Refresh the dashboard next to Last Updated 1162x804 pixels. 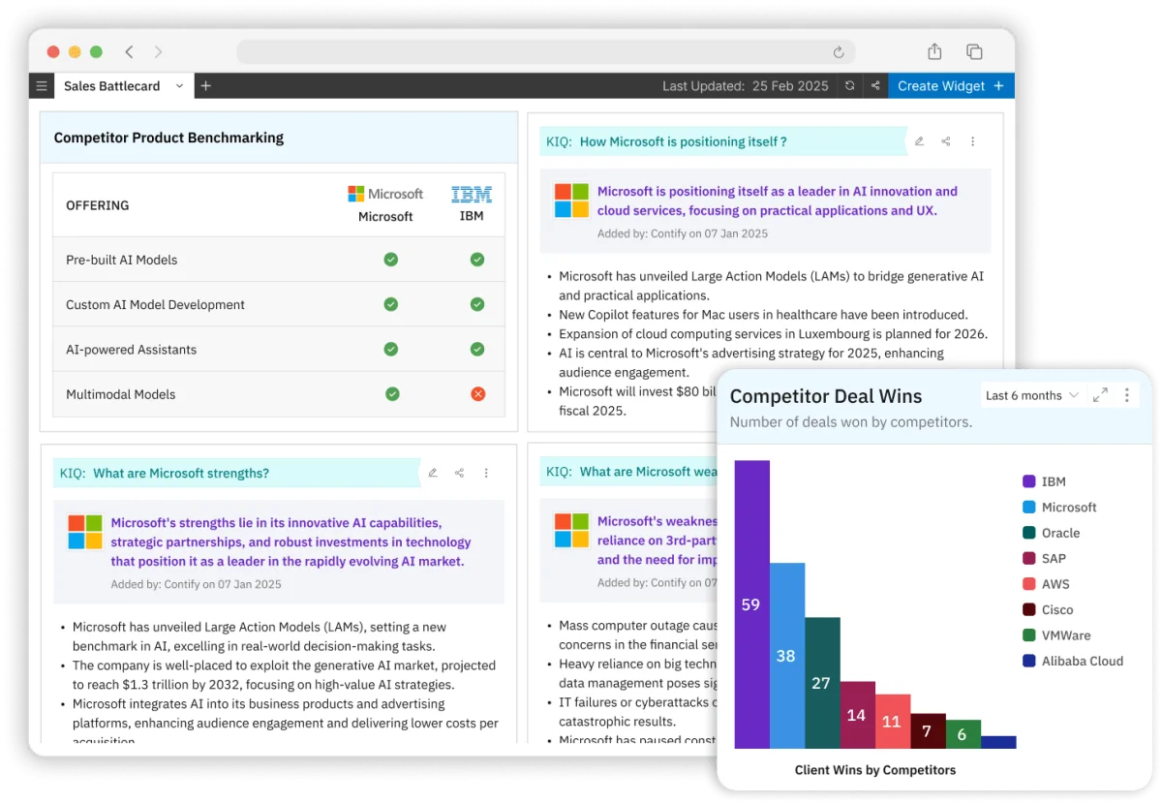click(849, 85)
